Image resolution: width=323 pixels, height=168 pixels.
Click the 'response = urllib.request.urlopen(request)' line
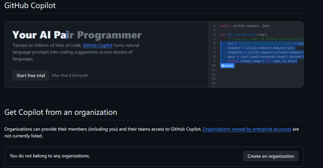[266, 52]
